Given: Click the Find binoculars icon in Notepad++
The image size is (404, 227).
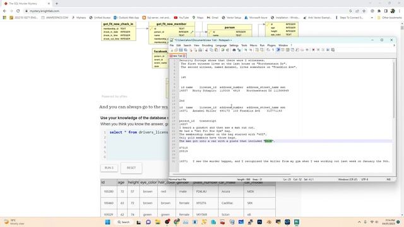Looking at the screenshot, I should [234, 50].
